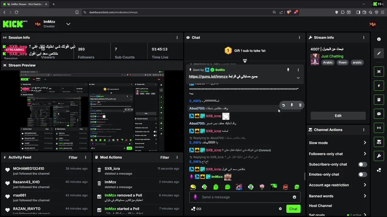
Task: Open the info icon in right sidebar
Action: (379, 39)
